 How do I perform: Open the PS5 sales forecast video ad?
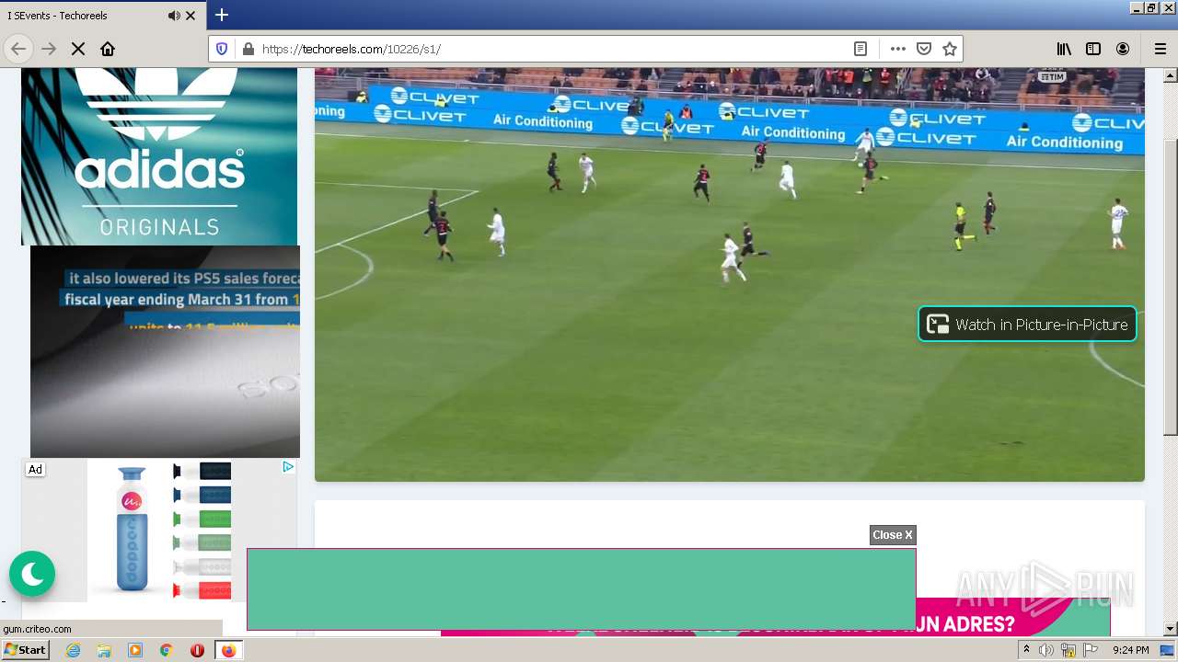[165, 351]
